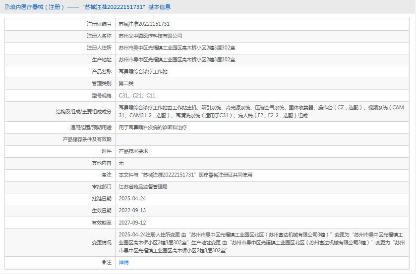Click the 产品名称 label cell
The width and height of the screenshot is (416, 274).
(60, 72)
